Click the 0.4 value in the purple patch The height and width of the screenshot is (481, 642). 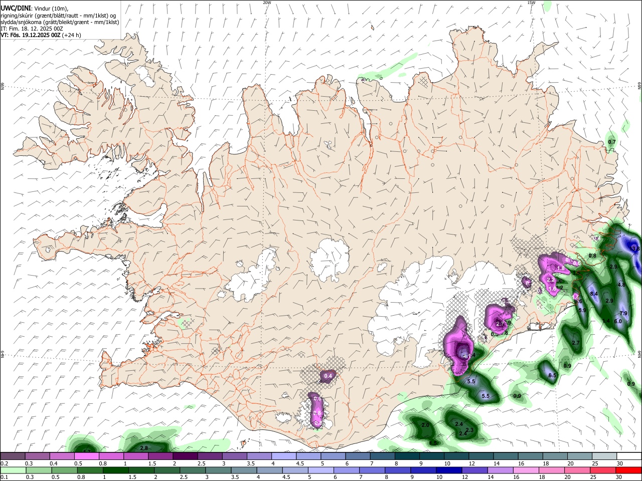[x=329, y=376]
